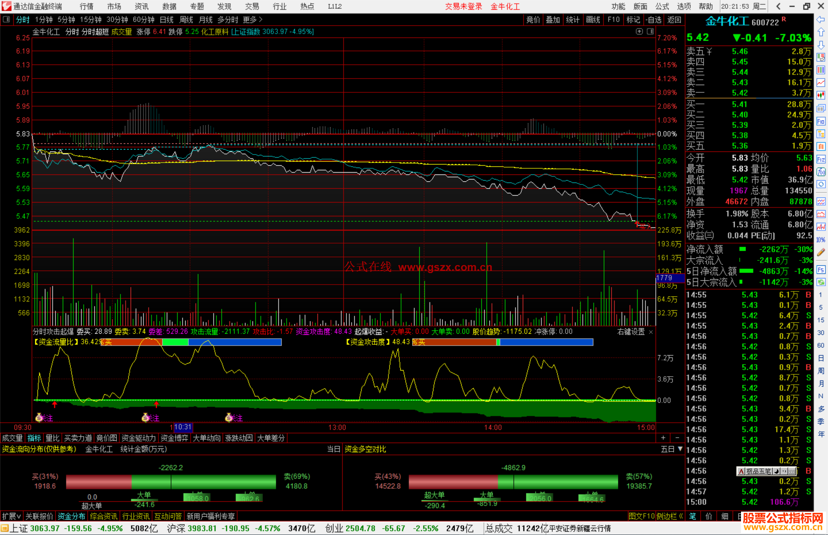Select the 60 minute period in sidebar
This screenshot has width=828, height=535.
pyautogui.click(x=821, y=345)
